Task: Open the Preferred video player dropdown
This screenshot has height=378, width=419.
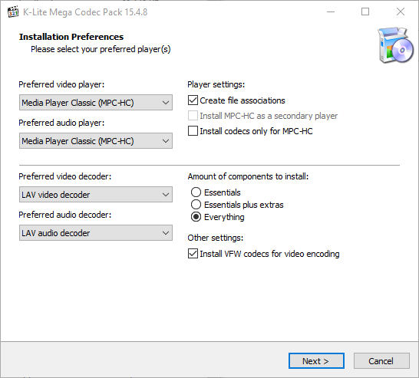Action: click(x=96, y=103)
